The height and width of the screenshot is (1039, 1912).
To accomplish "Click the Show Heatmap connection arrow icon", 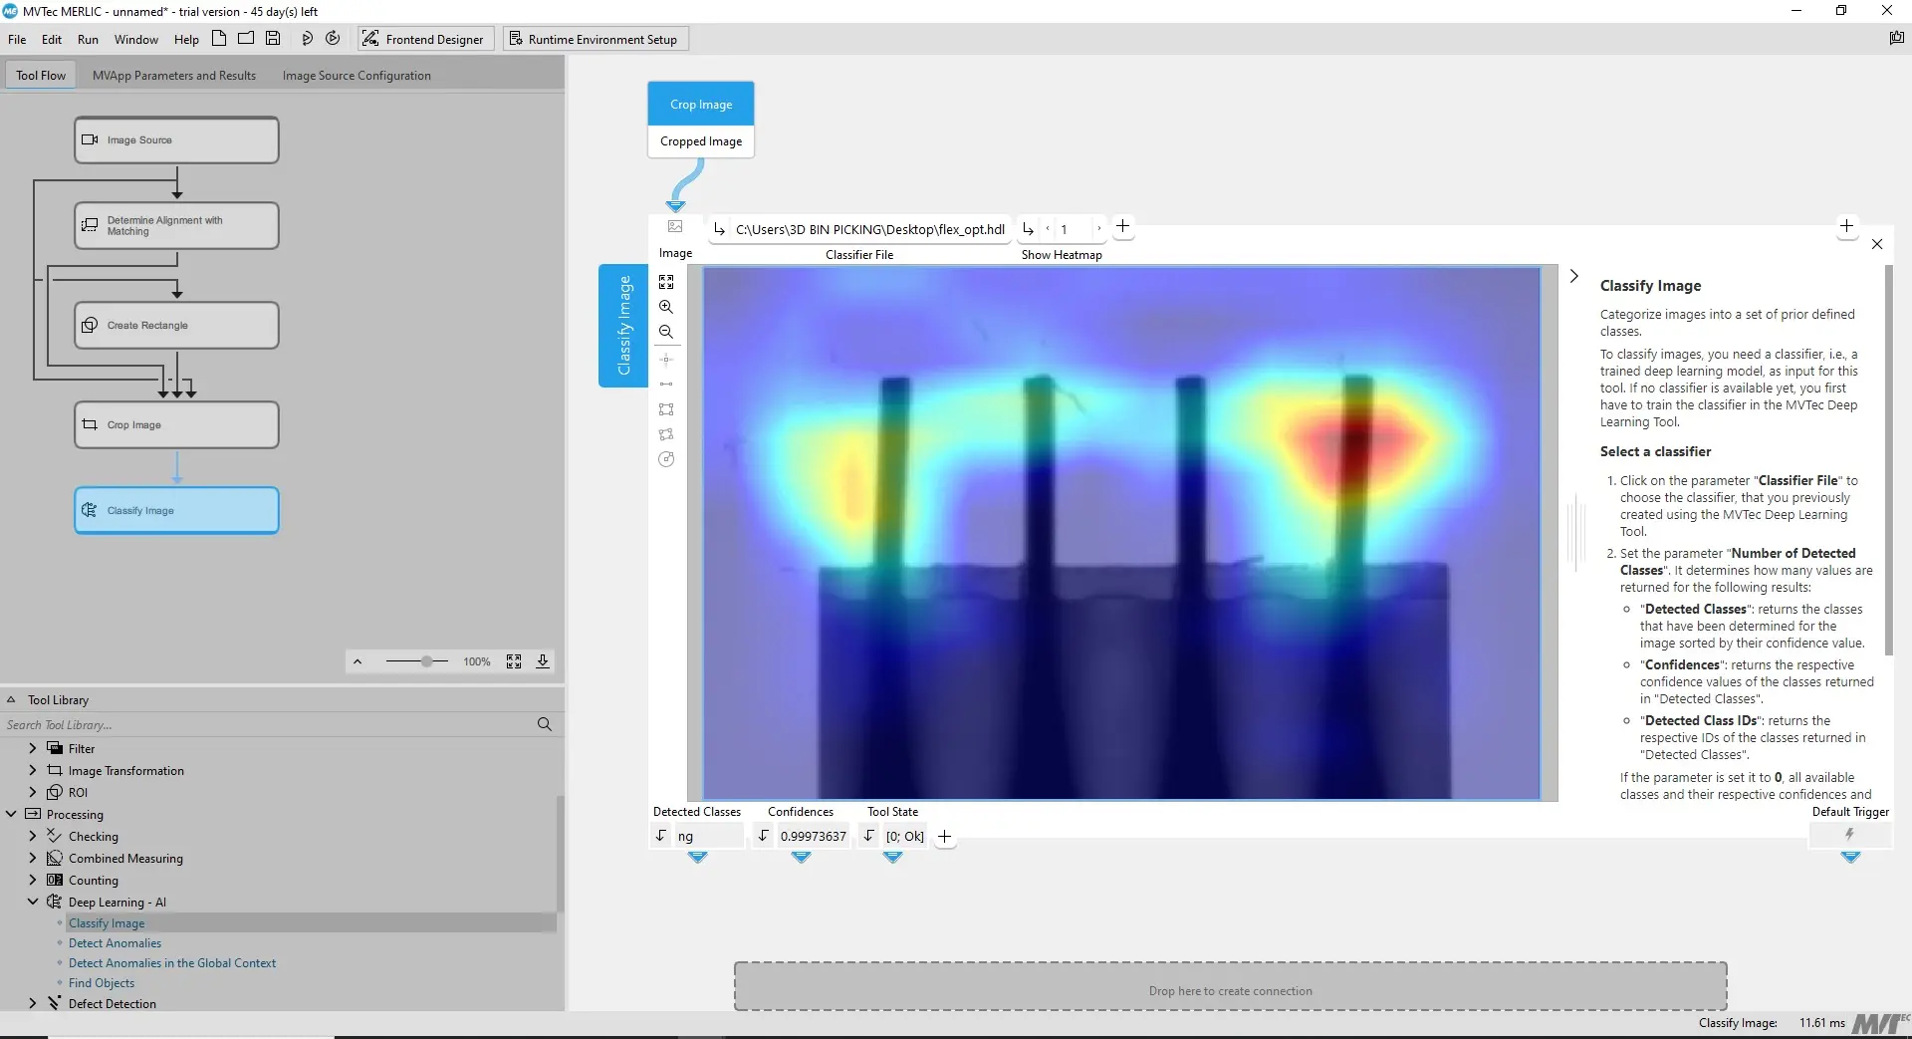I will (1029, 229).
